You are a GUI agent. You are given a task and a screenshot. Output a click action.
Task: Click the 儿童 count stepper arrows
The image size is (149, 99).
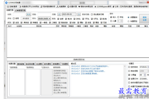point(122,21)
